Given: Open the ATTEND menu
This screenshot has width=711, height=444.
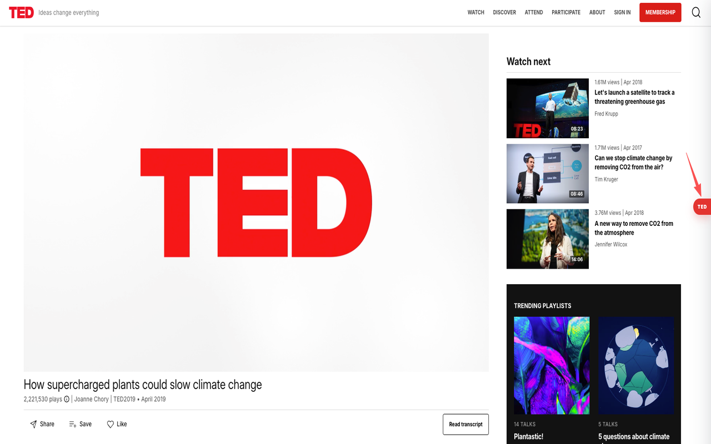Looking at the screenshot, I should [534, 12].
